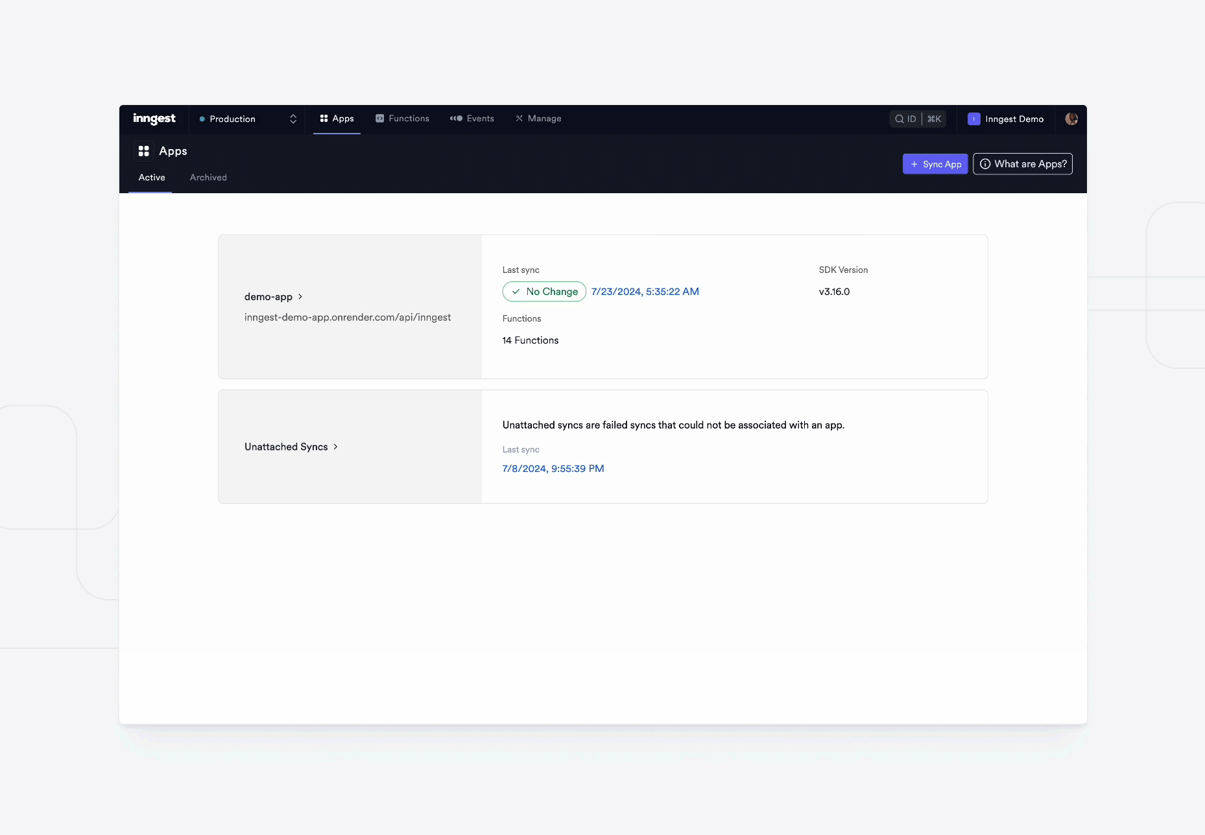1205x835 pixels.
Task: Open the user profile avatar
Action: 1071,119
